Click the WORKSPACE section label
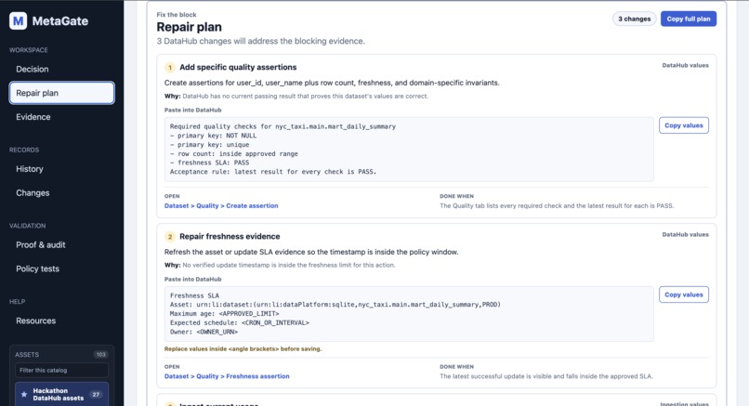 [29, 50]
